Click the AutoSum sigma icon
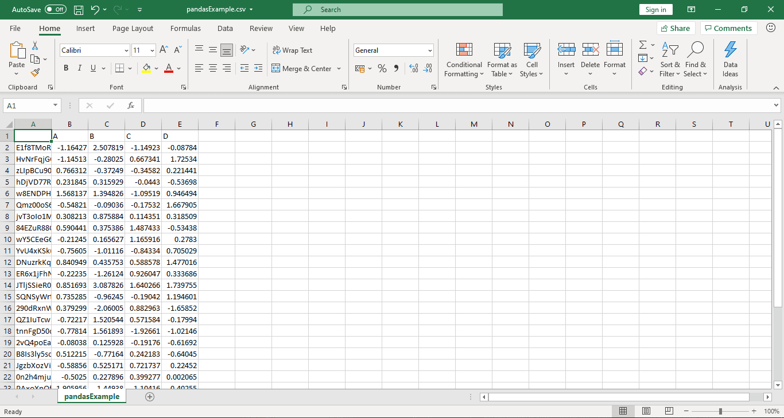 tap(643, 45)
